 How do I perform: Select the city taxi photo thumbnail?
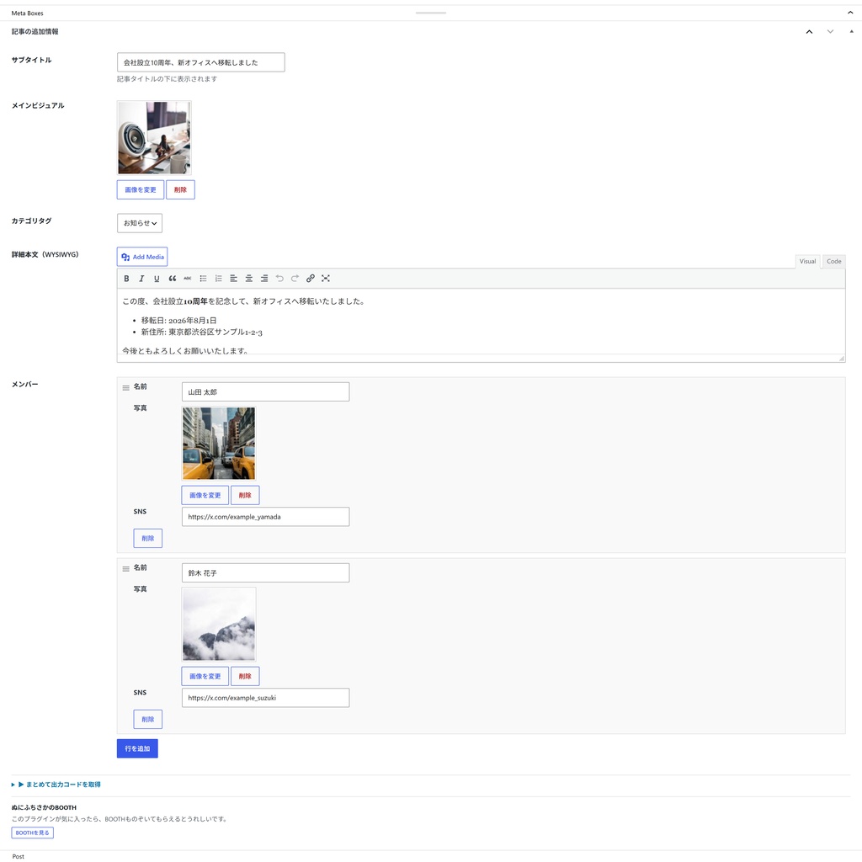pyautogui.click(x=219, y=444)
